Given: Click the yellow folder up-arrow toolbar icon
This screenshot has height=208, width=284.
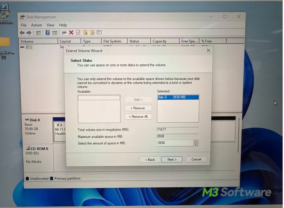Looking at the screenshot, I should [85, 33].
